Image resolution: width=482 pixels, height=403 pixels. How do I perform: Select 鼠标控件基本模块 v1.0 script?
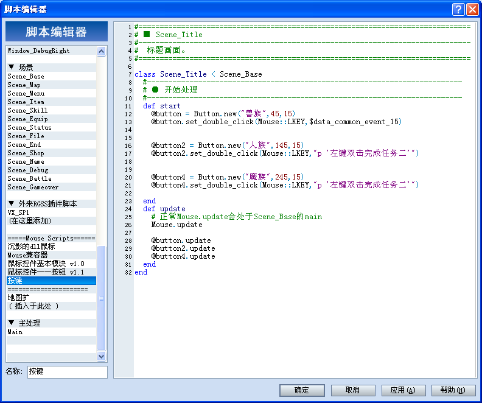(51, 264)
